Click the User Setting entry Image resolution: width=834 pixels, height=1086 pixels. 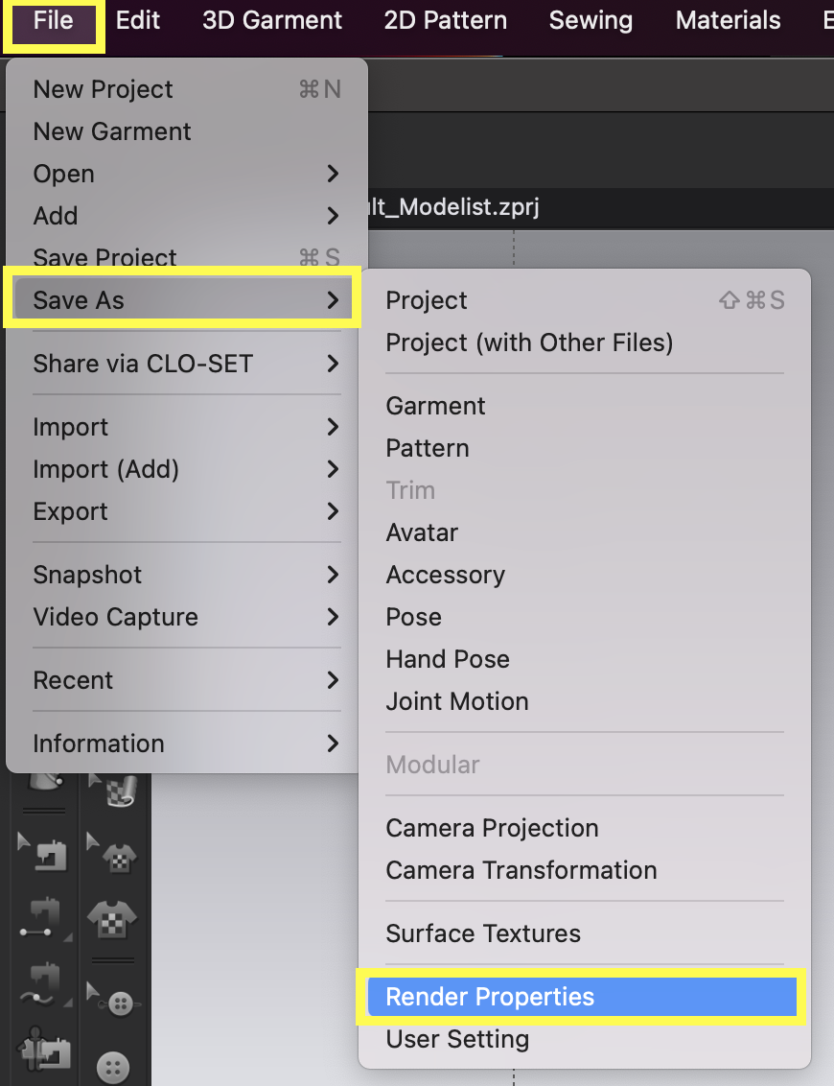pos(457,1039)
